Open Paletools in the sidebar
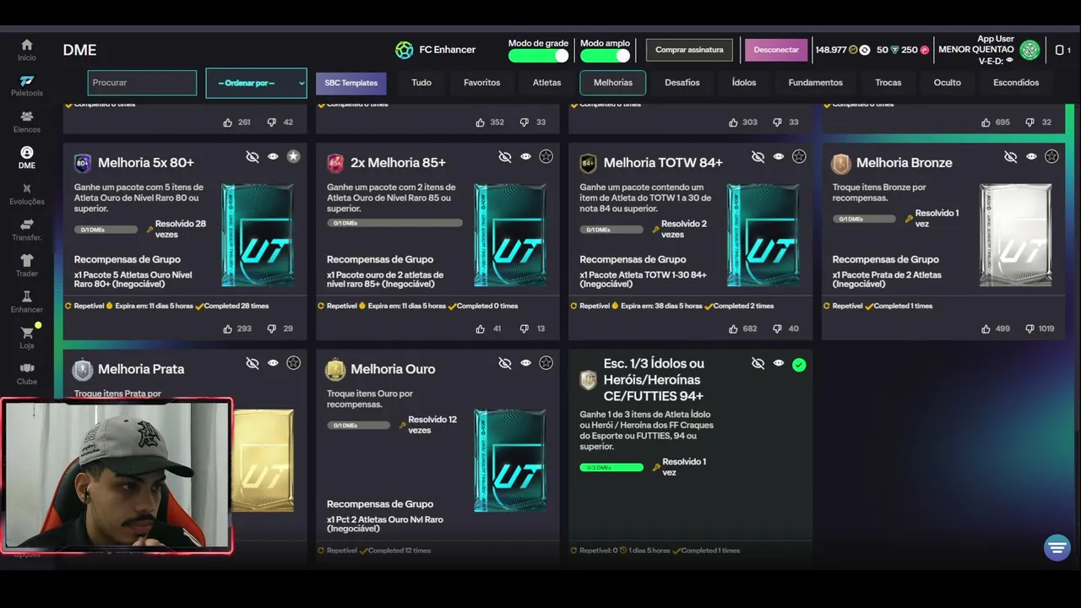The image size is (1081, 608). click(x=27, y=80)
